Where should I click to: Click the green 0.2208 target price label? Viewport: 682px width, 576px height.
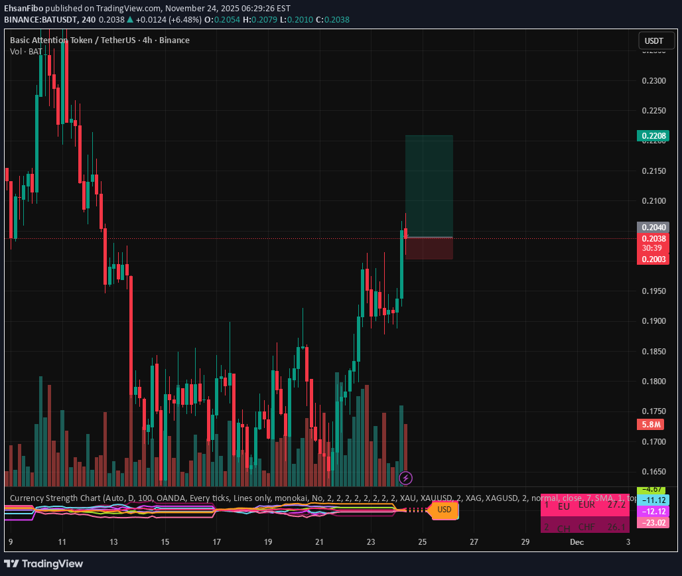coord(653,136)
